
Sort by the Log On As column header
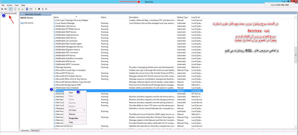(x=197, y=17)
